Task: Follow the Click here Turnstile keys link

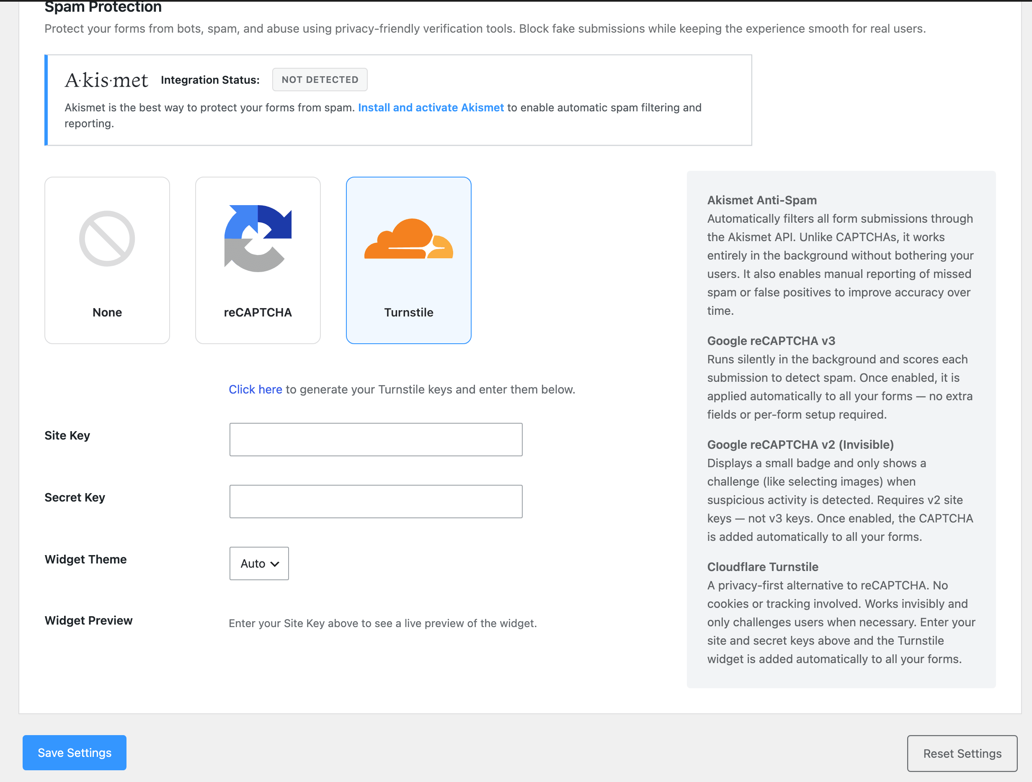Action: (x=255, y=389)
